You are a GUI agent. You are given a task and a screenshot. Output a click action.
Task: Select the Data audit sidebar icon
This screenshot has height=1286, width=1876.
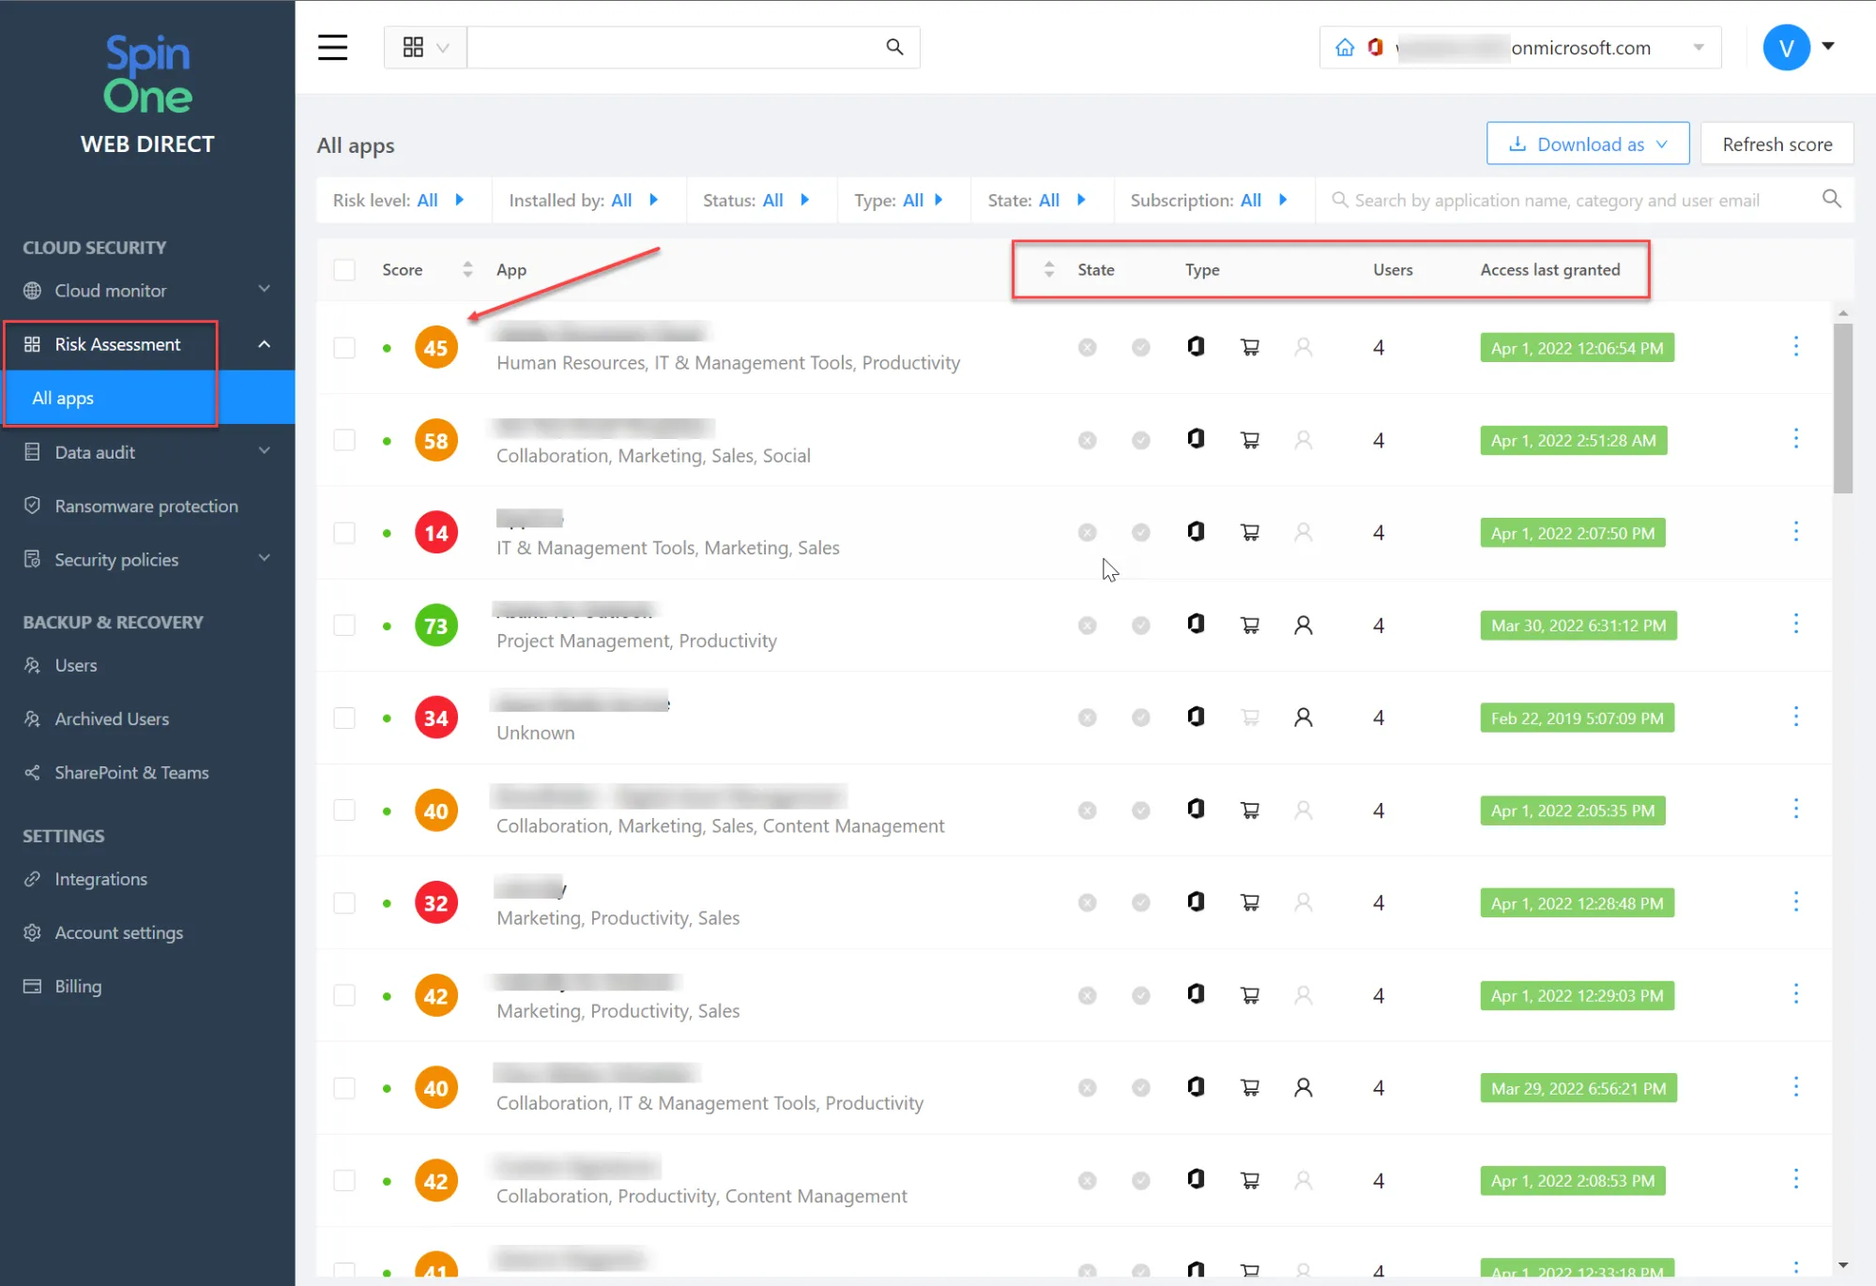[32, 451]
